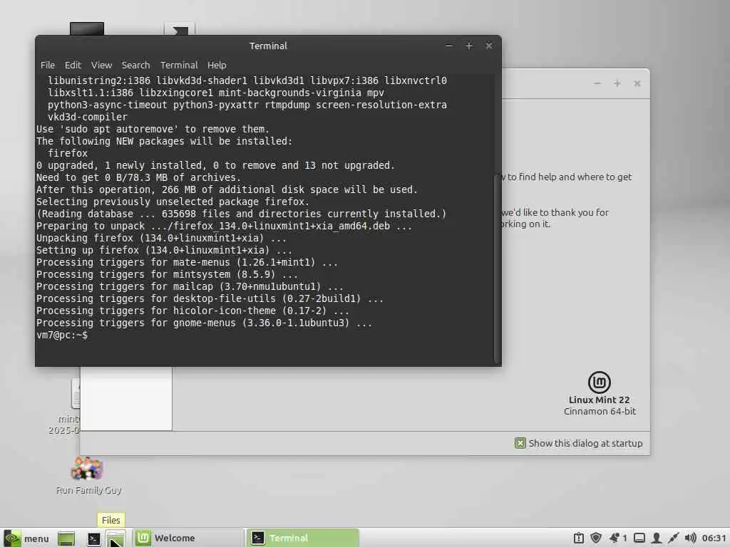Close the Welcome window behind Terminal
The width and height of the screenshot is (730, 547).
coord(637,83)
